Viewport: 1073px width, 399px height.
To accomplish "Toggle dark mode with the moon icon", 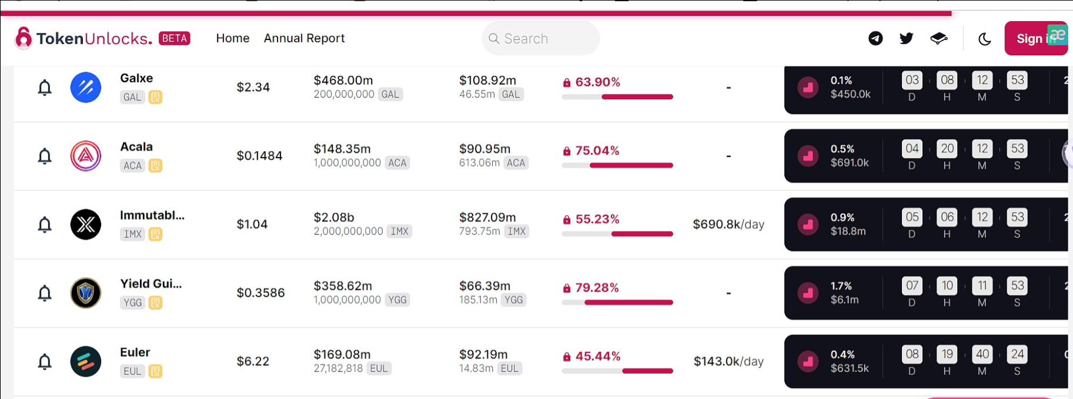I will coord(984,39).
